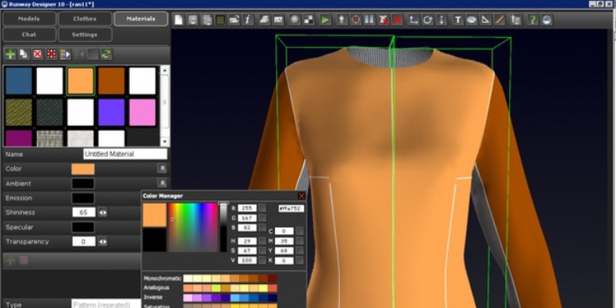
Task: Click the floppy disk save icon
Action: [192, 20]
